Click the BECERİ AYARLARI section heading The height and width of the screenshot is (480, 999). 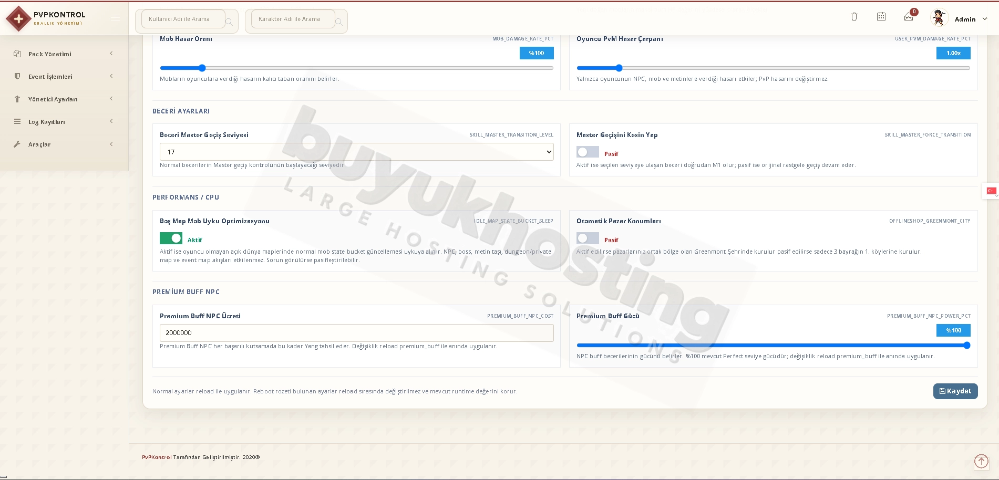[181, 111]
